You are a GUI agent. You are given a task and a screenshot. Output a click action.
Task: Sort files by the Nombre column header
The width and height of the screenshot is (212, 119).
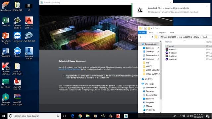[169, 42]
